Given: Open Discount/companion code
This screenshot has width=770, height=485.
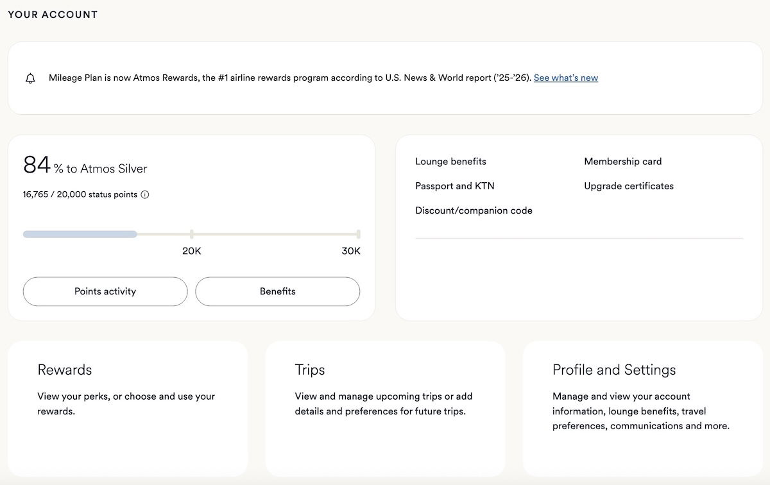Looking at the screenshot, I should click(474, 210).
